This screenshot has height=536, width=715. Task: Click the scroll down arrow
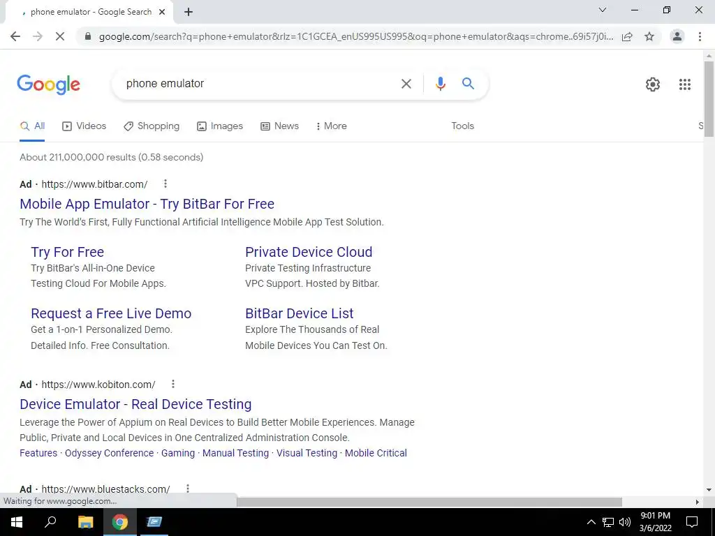coord(709,491)
